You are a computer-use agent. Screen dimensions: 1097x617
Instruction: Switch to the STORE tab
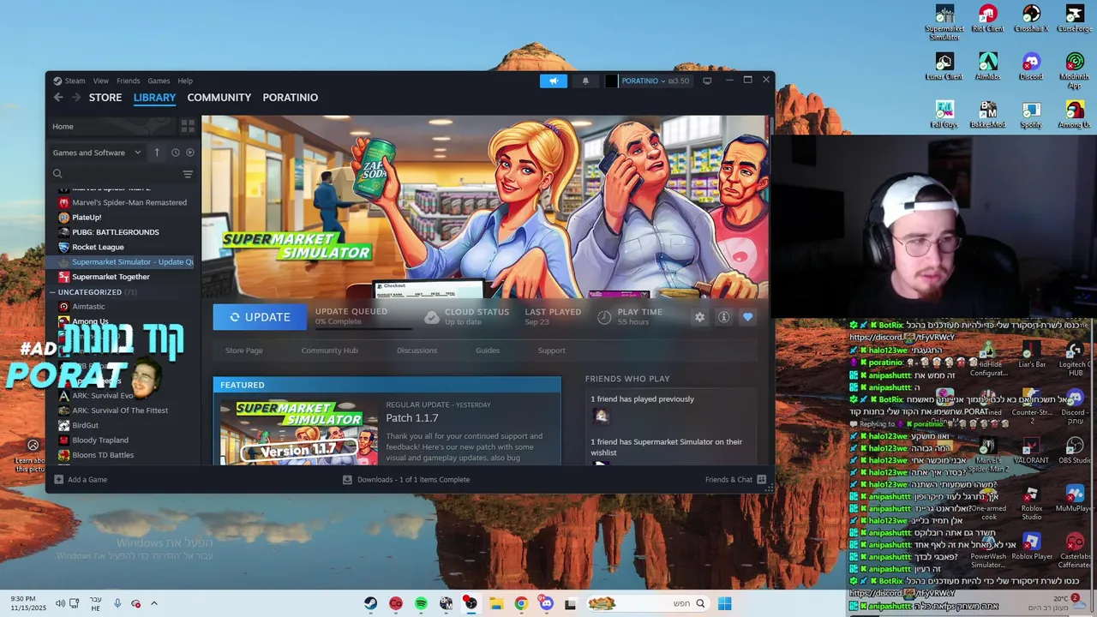[105, 98]
